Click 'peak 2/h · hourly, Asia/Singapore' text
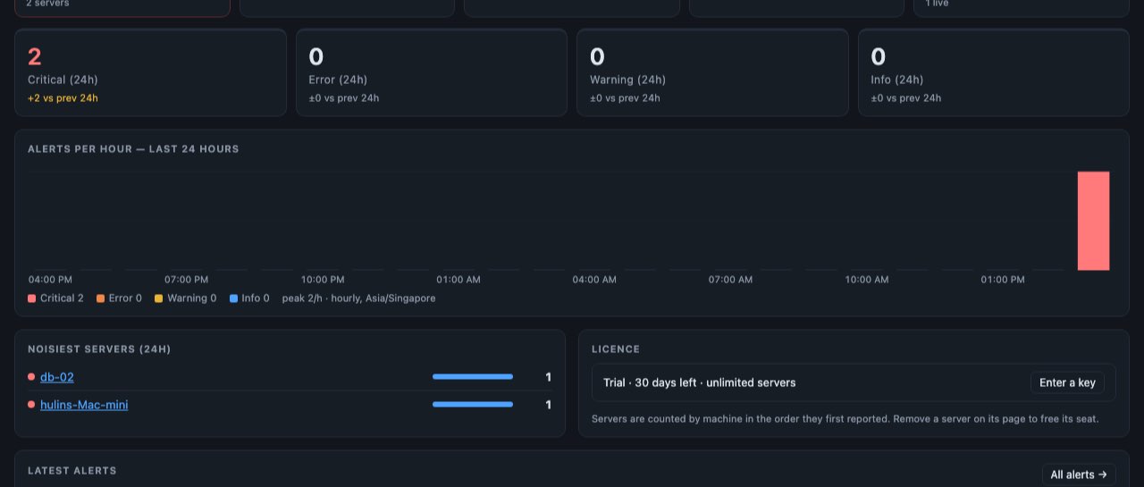The height and width of the screenshot is (487, 1144). 358,298
